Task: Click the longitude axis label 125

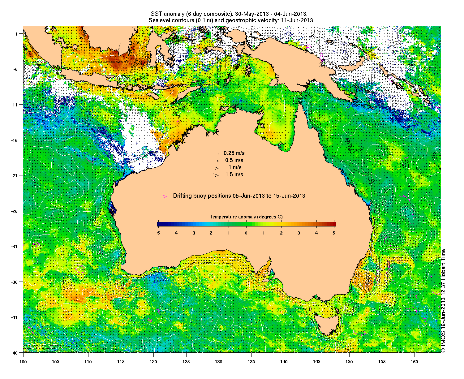Action: click(186, 362)
